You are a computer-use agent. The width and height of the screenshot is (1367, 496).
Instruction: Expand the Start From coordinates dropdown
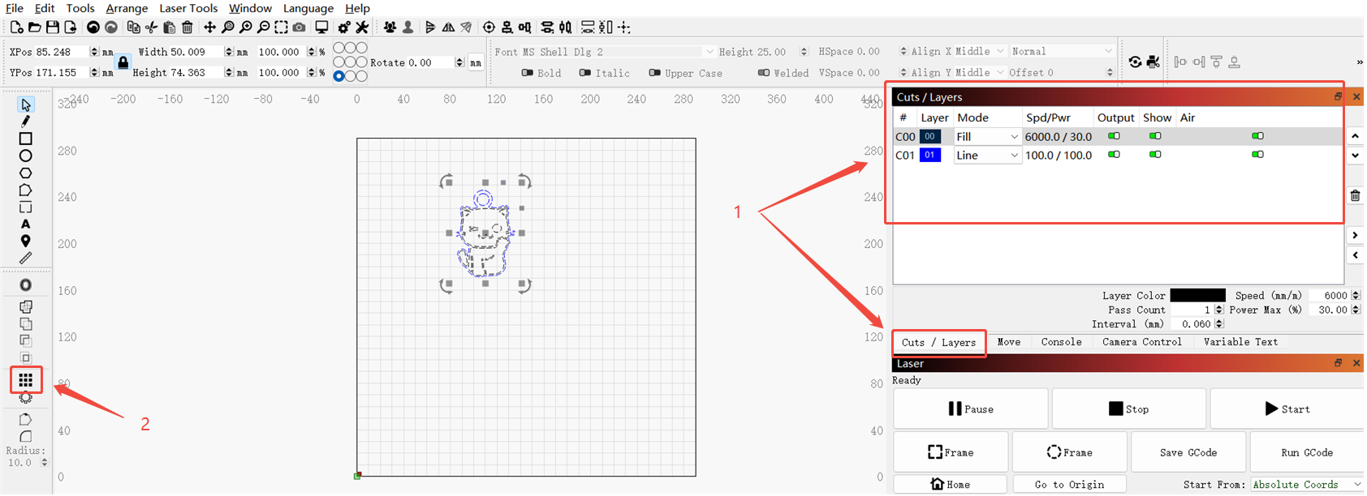(1305, 485)
